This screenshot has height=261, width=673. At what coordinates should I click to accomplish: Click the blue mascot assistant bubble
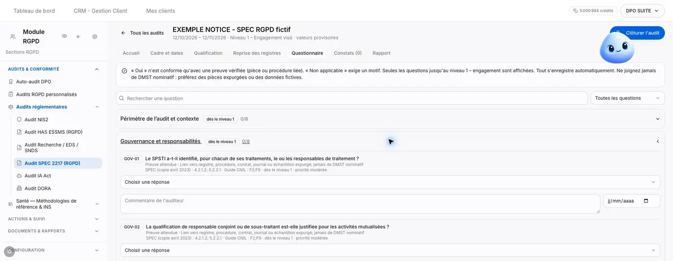point(617,48)
